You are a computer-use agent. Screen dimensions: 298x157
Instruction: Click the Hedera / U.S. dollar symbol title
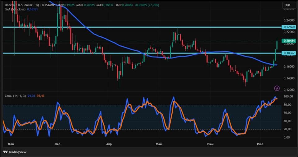16,5
